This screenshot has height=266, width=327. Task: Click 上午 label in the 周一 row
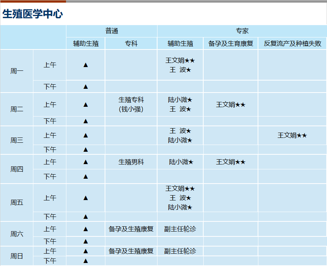(50, 65)
